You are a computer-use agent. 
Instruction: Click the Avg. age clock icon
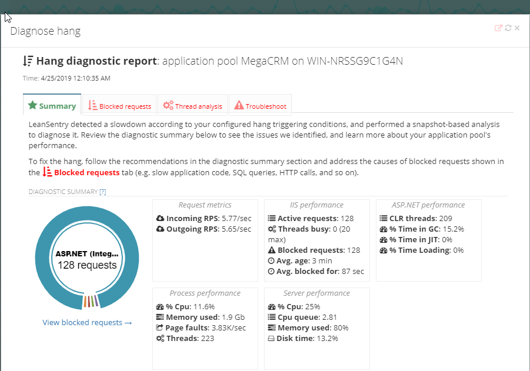click(x=271, y=260)
